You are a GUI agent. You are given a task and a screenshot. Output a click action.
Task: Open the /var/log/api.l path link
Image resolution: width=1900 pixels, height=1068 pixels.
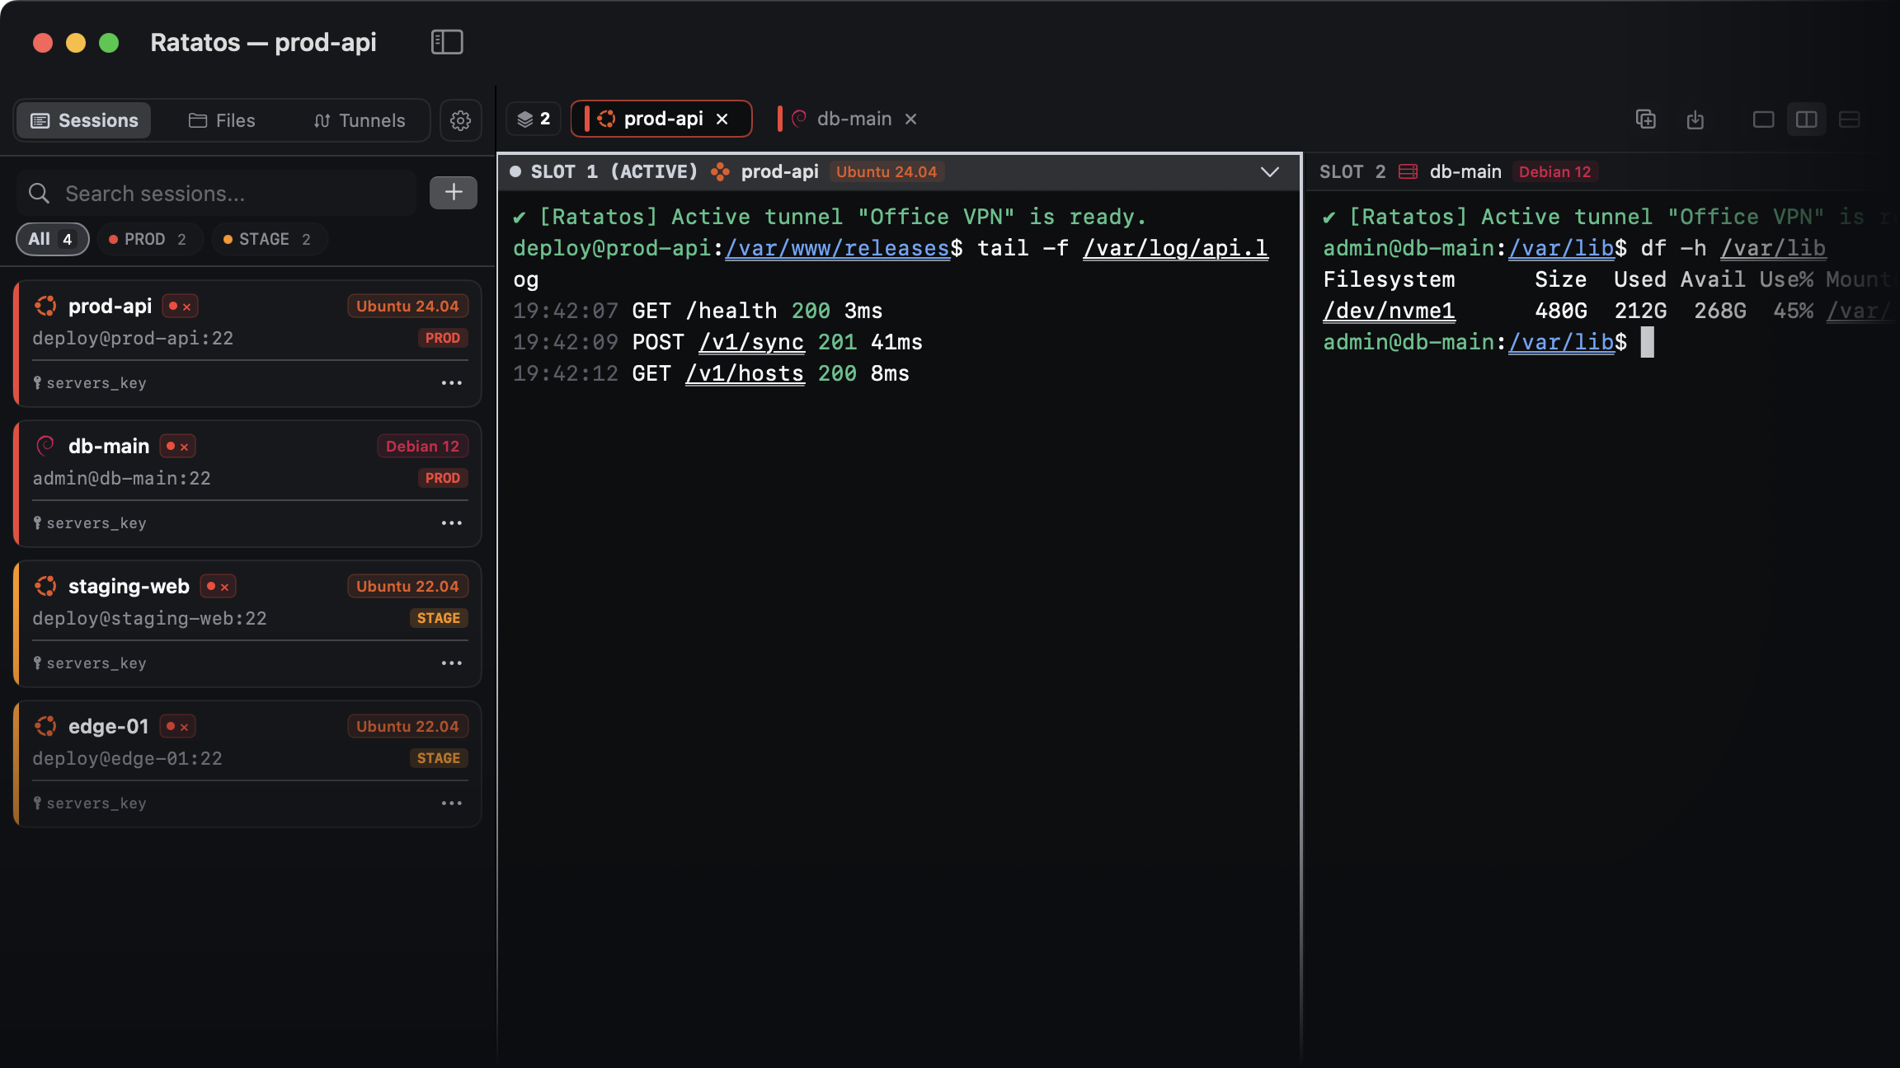pos(1175,248)
